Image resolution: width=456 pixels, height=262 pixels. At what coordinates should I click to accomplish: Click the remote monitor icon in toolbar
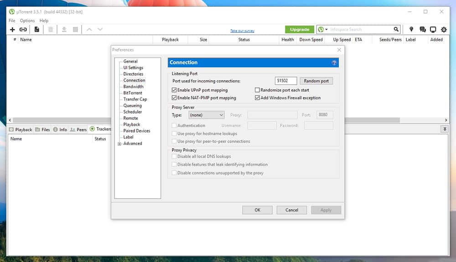tap(433, 29)
